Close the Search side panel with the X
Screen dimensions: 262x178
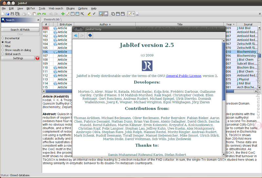click(x=38, y=20)
